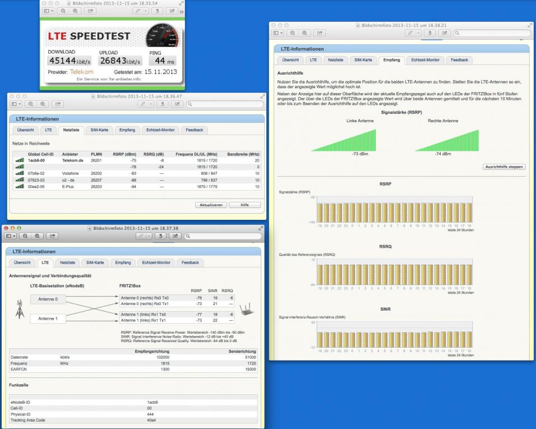Rotate image in the 18.36.47 window
536x429 pixels.
[163, 104]
